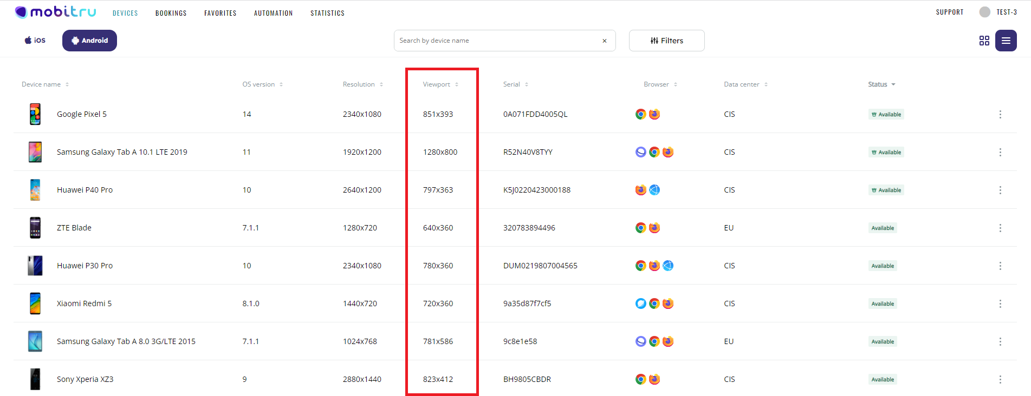
Task: Switch to grid view layout
Action: pyautogui.click(x=984, y=41)
